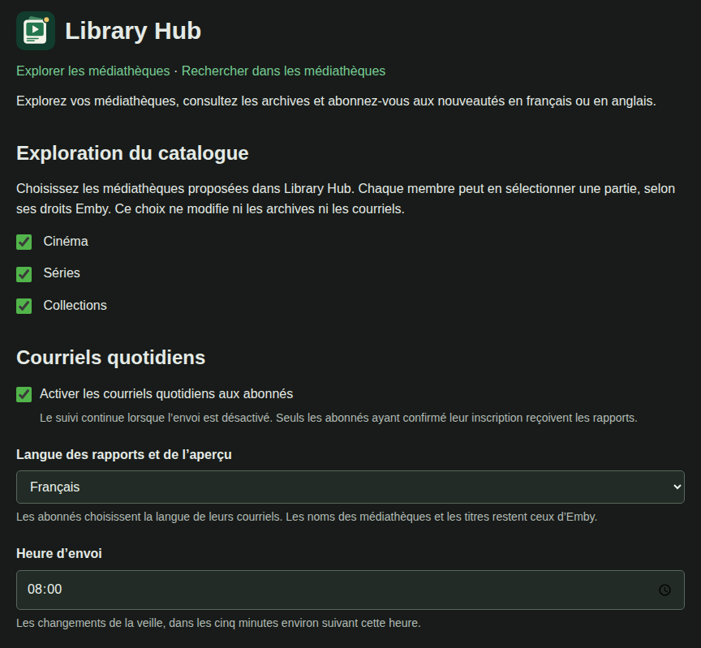
Task: Select the Cinéma label text
Action: tap(66, 242)
